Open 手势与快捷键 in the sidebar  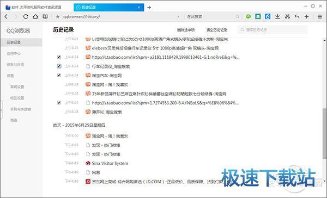coord(21,109)
